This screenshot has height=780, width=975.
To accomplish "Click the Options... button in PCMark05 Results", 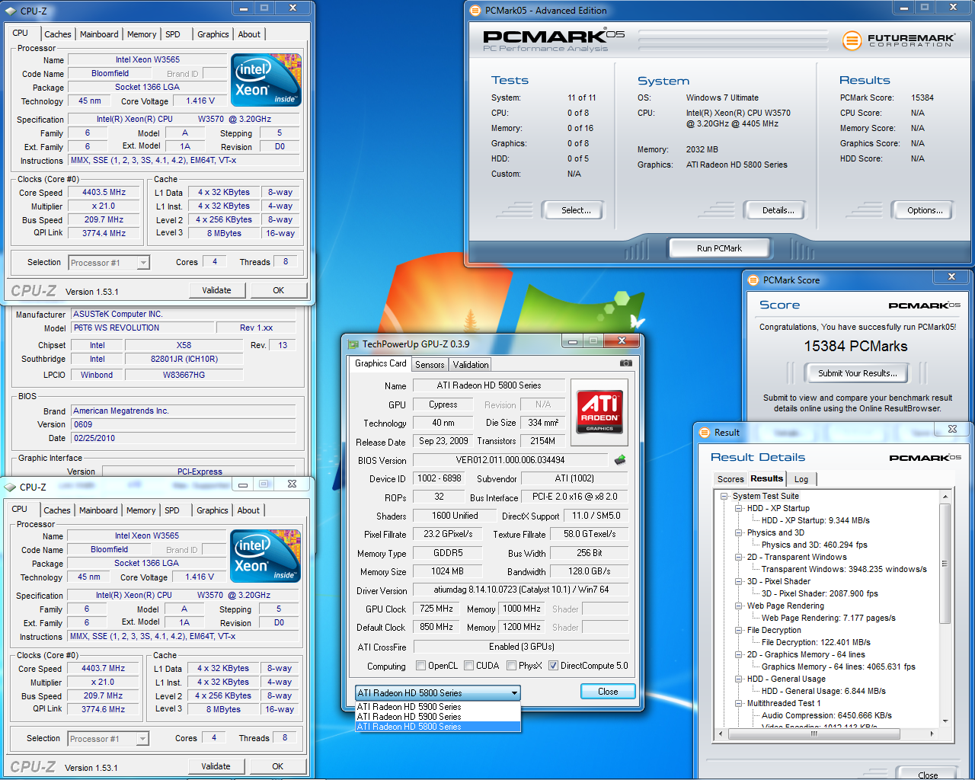I will point(925,210).
